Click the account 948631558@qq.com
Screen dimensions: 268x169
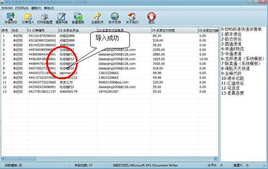coord(113,82)
